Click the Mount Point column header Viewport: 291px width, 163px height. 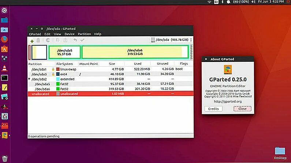pos(89,64)
